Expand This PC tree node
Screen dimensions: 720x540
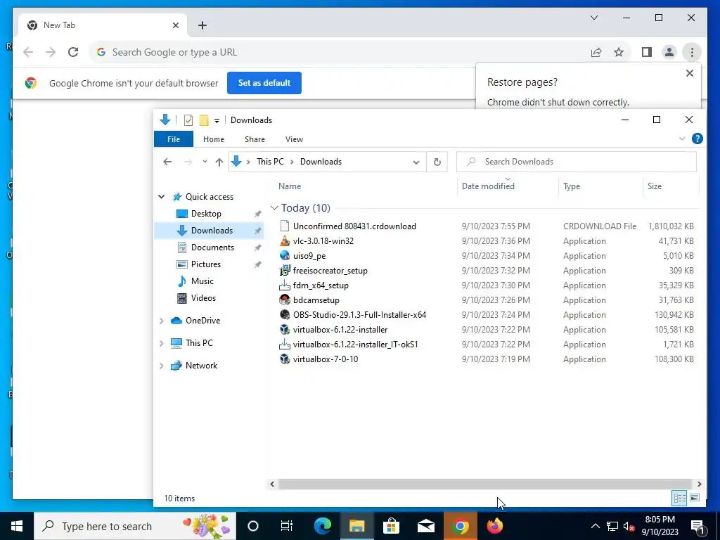click(x=162, y=343)
